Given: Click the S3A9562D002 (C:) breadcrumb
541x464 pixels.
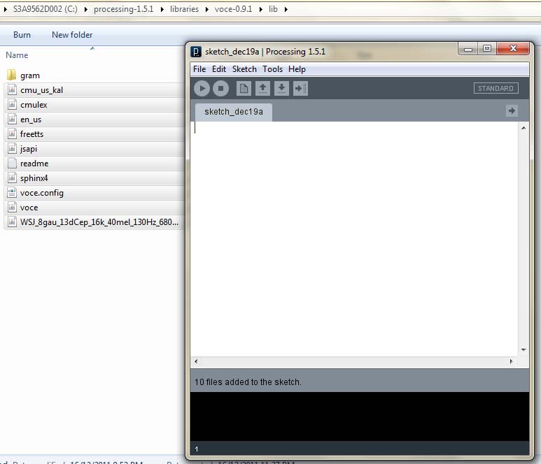Looking at the screenshot, I should 45,9.
